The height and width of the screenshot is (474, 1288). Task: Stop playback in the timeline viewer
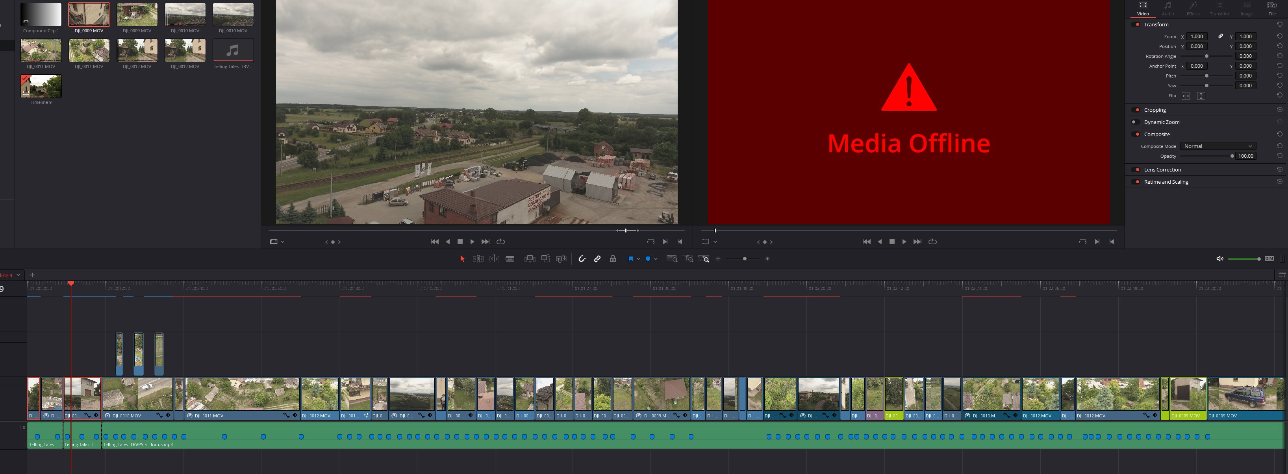click(892, 242)
